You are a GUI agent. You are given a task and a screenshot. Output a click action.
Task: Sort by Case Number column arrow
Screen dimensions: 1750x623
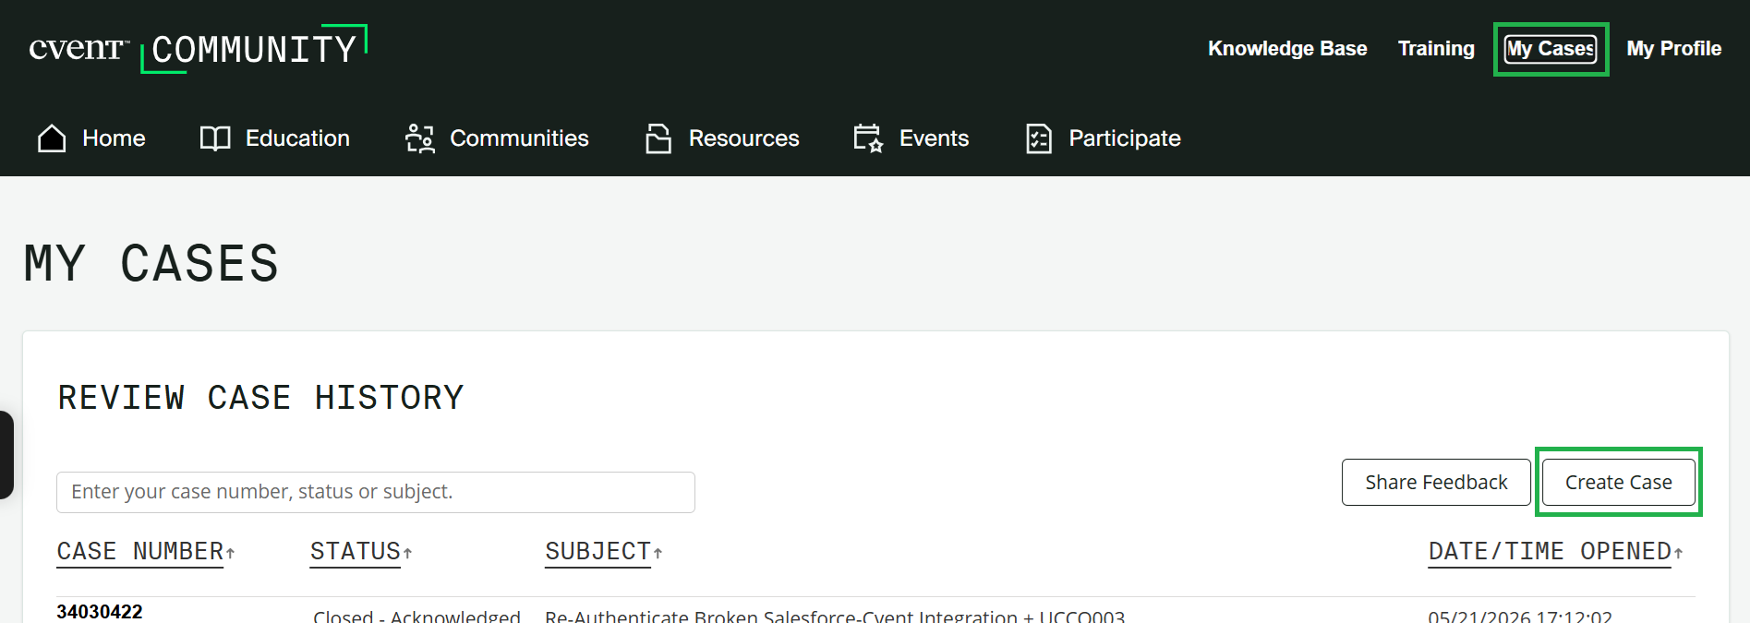(x=231, y=553)
